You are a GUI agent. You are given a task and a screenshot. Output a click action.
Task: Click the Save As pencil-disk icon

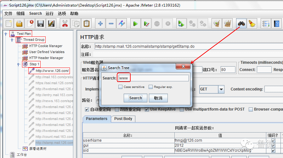point(51,24)
